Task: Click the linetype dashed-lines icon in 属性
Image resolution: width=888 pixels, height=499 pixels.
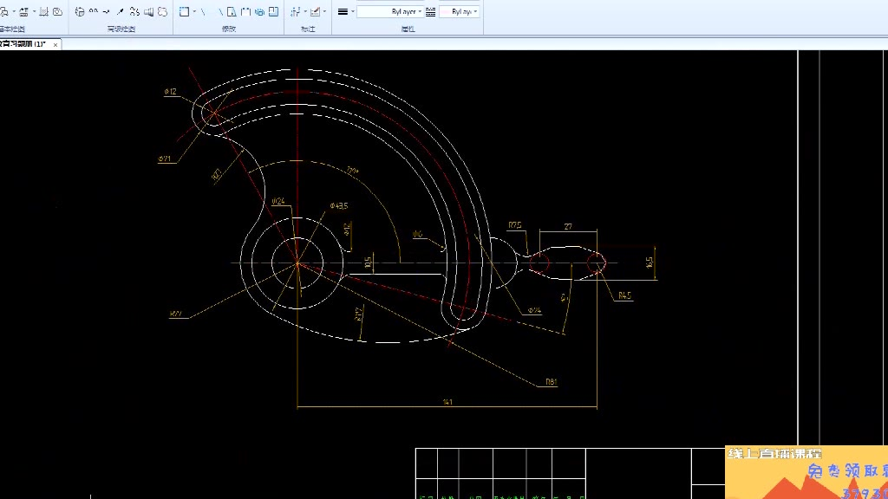Action: pos(430,12)
